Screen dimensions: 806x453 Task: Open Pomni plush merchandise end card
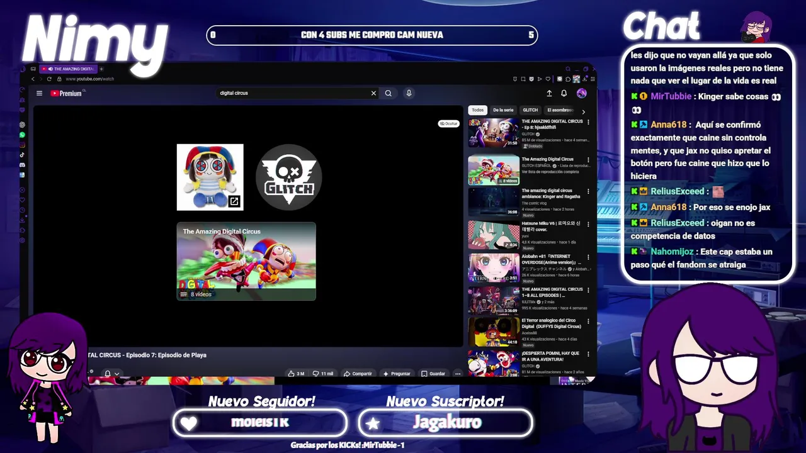210,177
